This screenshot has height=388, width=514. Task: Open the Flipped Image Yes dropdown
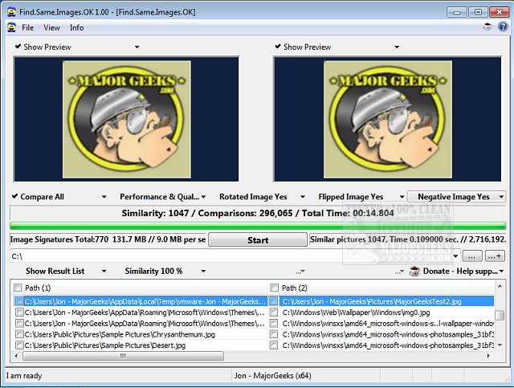pos(361,197)
